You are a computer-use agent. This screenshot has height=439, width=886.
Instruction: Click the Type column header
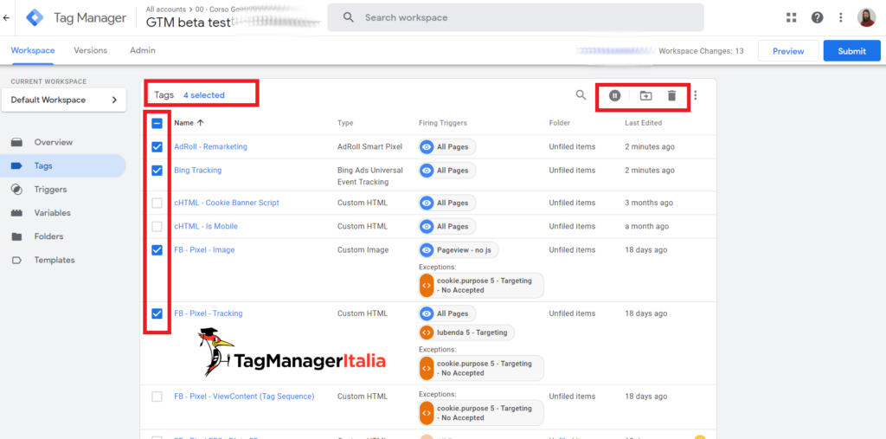(346, 123)
